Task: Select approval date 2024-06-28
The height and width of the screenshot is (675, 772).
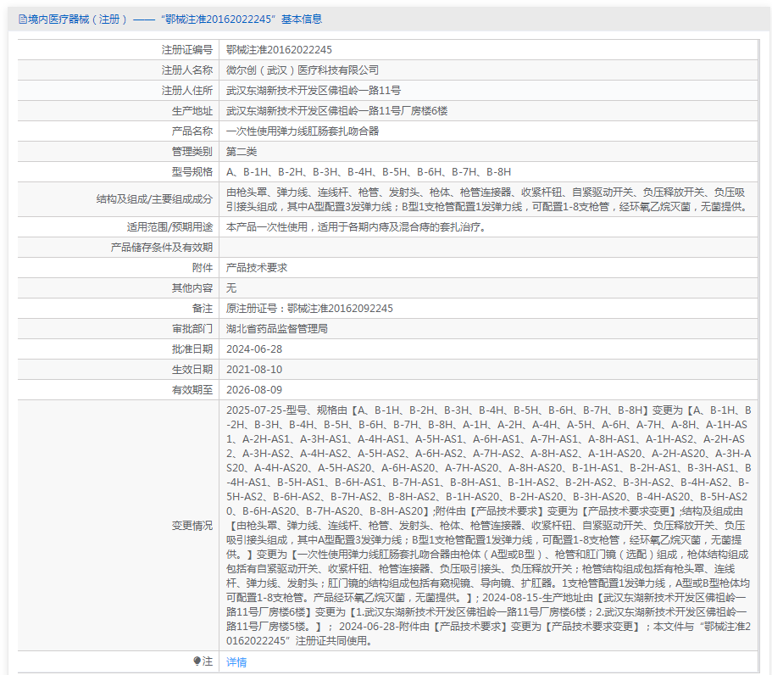Action: (254, 349)
